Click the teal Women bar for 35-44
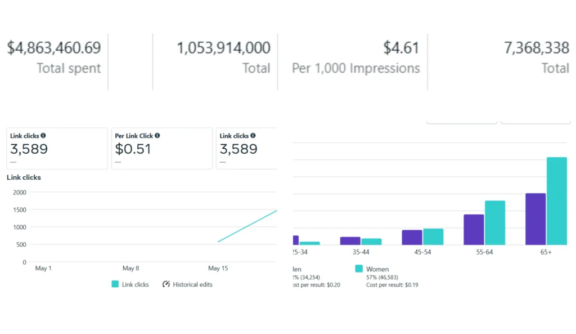 (x=371, y=242)
